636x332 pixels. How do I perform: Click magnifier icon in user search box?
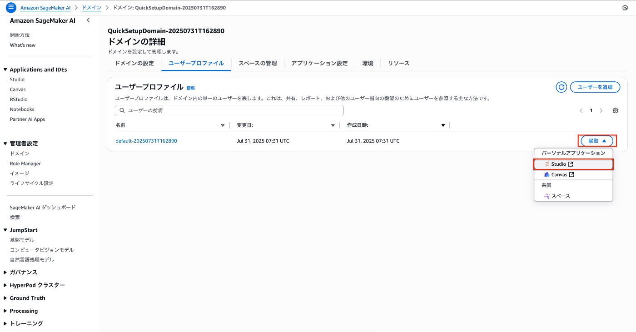122,110
